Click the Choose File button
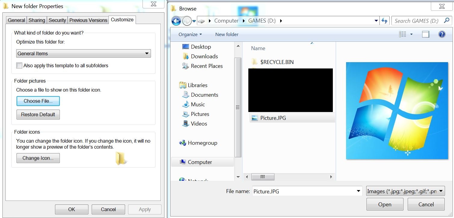The height and width of the screenshot is (218, 454). pyautogui.click(x=38, y=101)
